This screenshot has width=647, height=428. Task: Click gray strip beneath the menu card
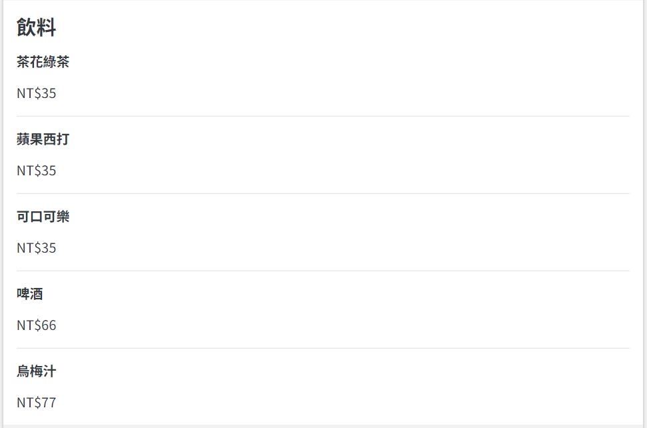pos(323,427)
